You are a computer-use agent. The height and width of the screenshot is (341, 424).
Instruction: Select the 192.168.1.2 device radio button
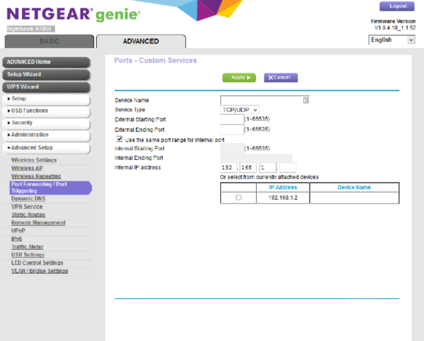tap(238, 198)
